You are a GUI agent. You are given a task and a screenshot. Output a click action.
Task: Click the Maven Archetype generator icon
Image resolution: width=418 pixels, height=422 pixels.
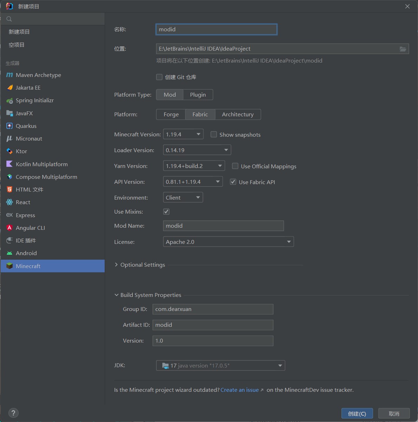[9, 75]
